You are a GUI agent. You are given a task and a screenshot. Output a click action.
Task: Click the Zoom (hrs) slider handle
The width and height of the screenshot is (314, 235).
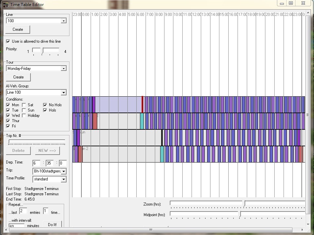coord(244,204)
